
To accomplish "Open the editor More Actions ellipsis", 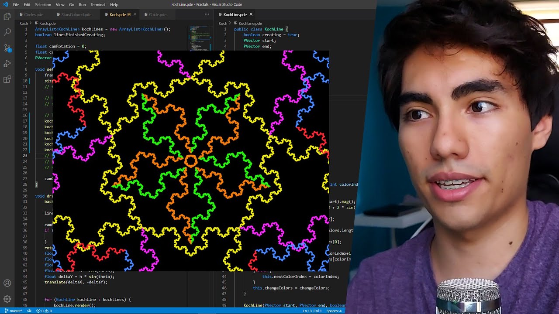I will 207,14.
